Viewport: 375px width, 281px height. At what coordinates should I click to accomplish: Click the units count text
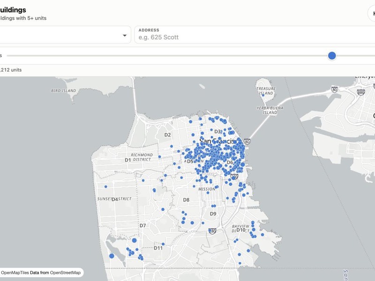point(11,70)
